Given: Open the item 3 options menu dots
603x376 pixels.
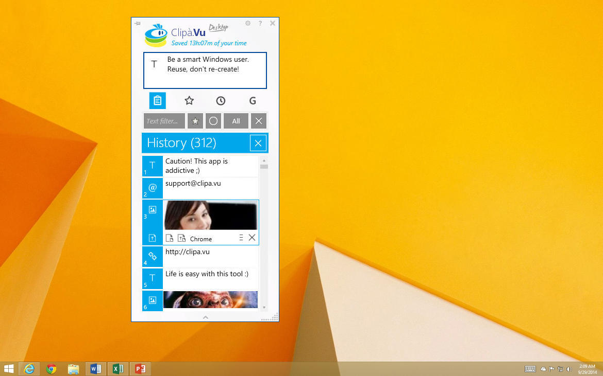Looking at the screenshot, I should tap(241, 238).
